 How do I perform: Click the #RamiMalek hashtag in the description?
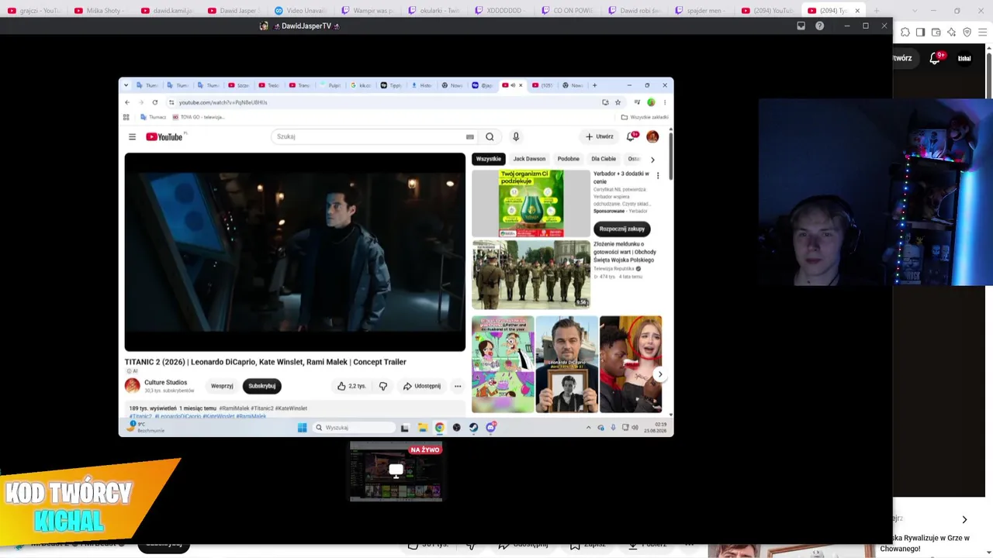(234, 408)
